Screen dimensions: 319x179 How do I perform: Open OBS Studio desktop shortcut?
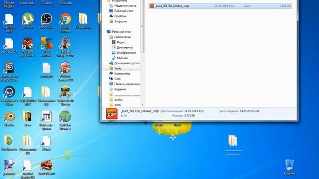46,21
